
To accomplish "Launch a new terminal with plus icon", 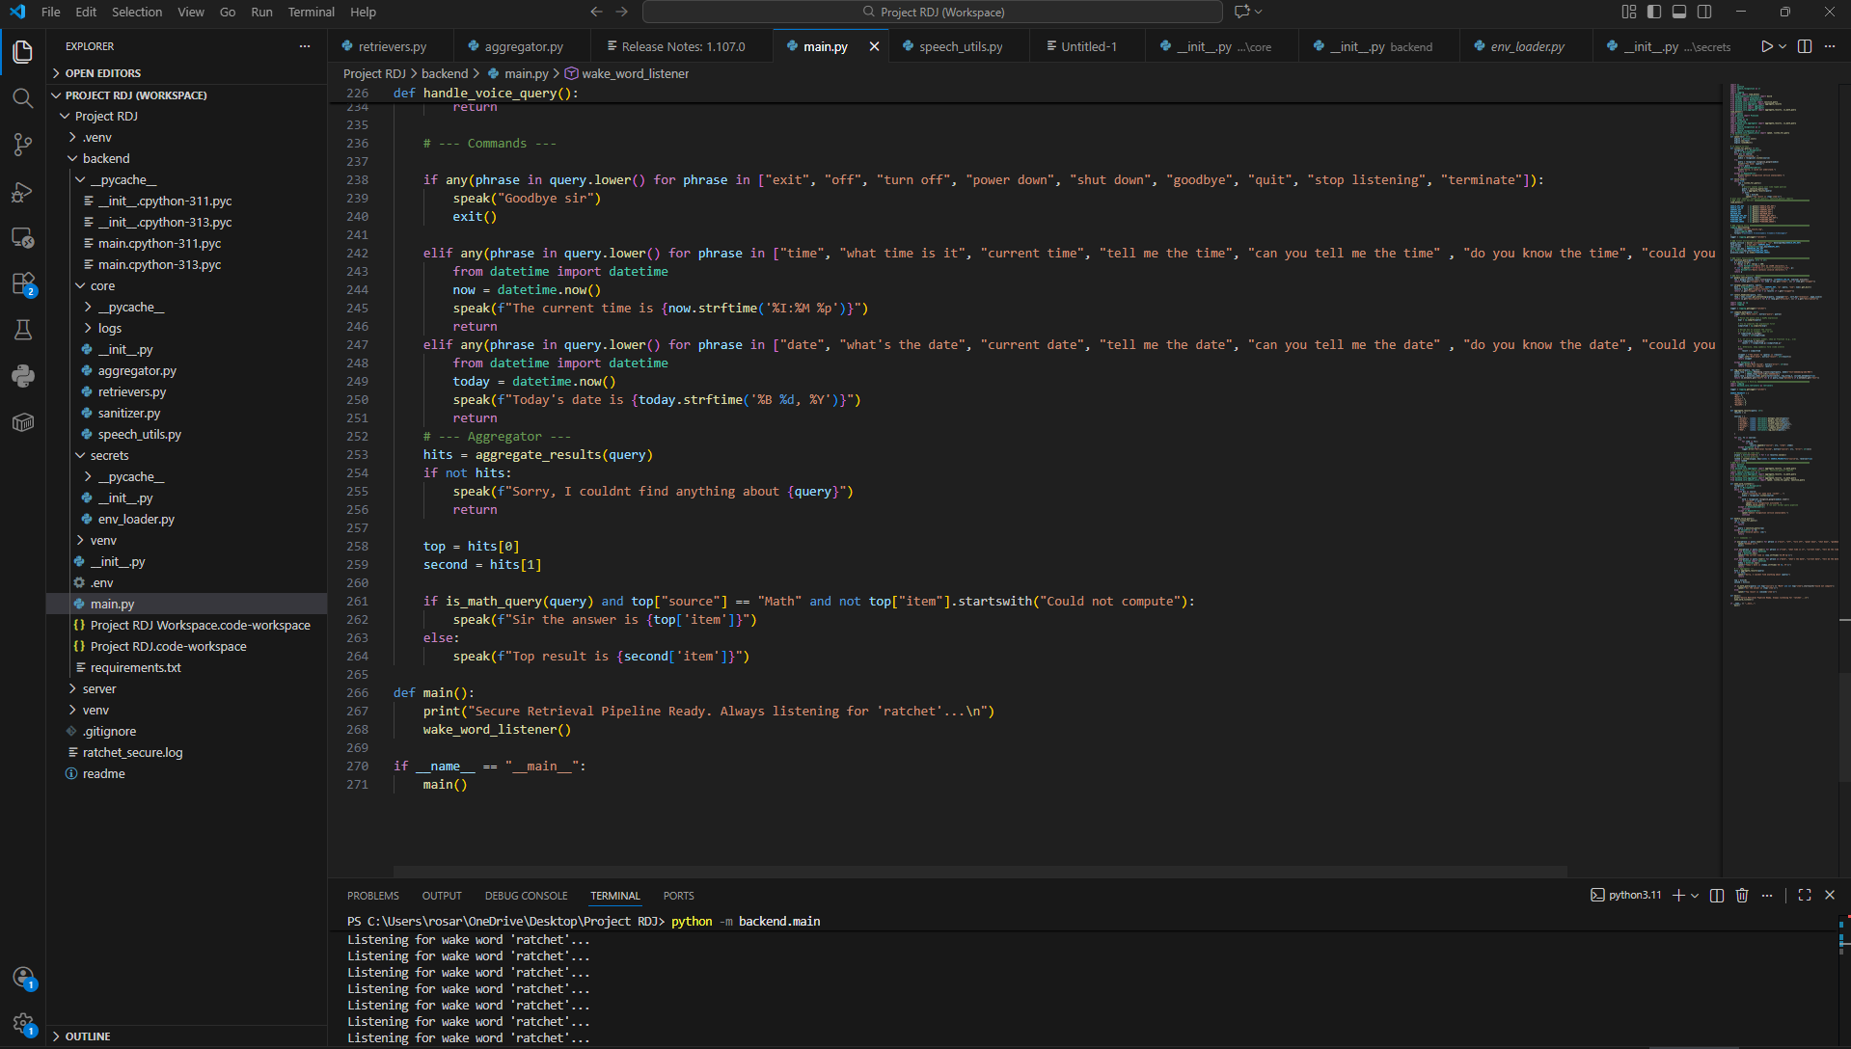I will click(1679, 895).
